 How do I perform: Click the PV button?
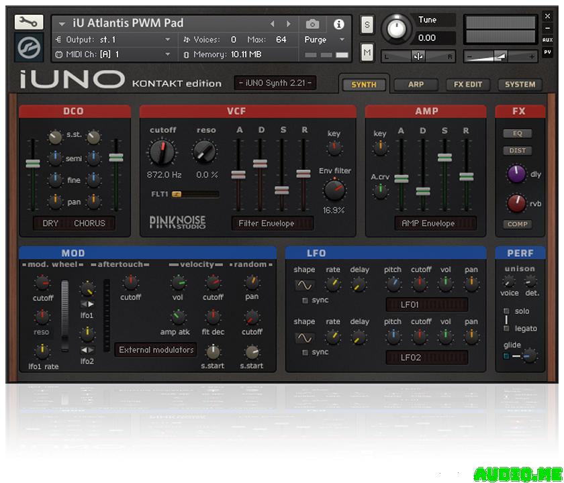pos(547,52)
